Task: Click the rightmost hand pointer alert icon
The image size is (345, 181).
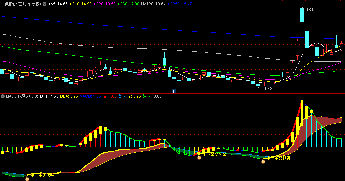Action: pos(263,161)
